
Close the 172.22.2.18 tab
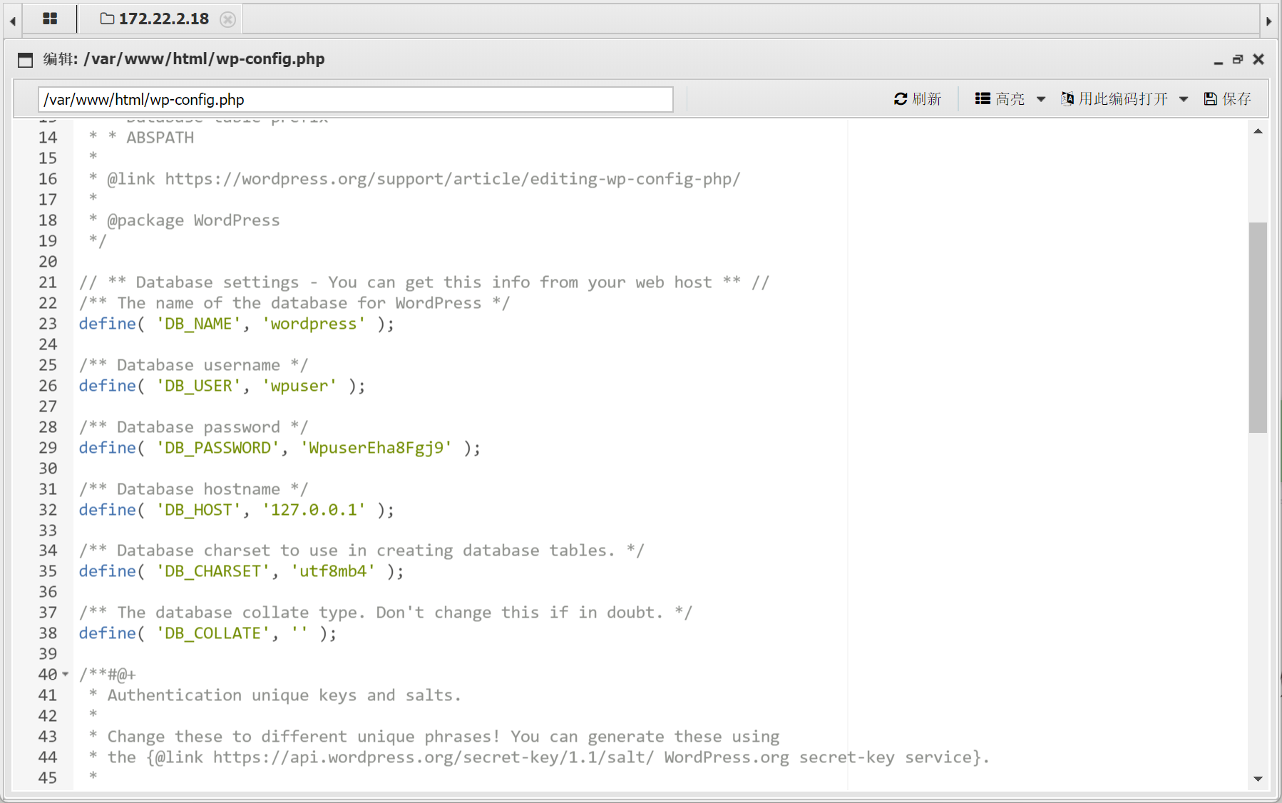[x=228, y=19]
